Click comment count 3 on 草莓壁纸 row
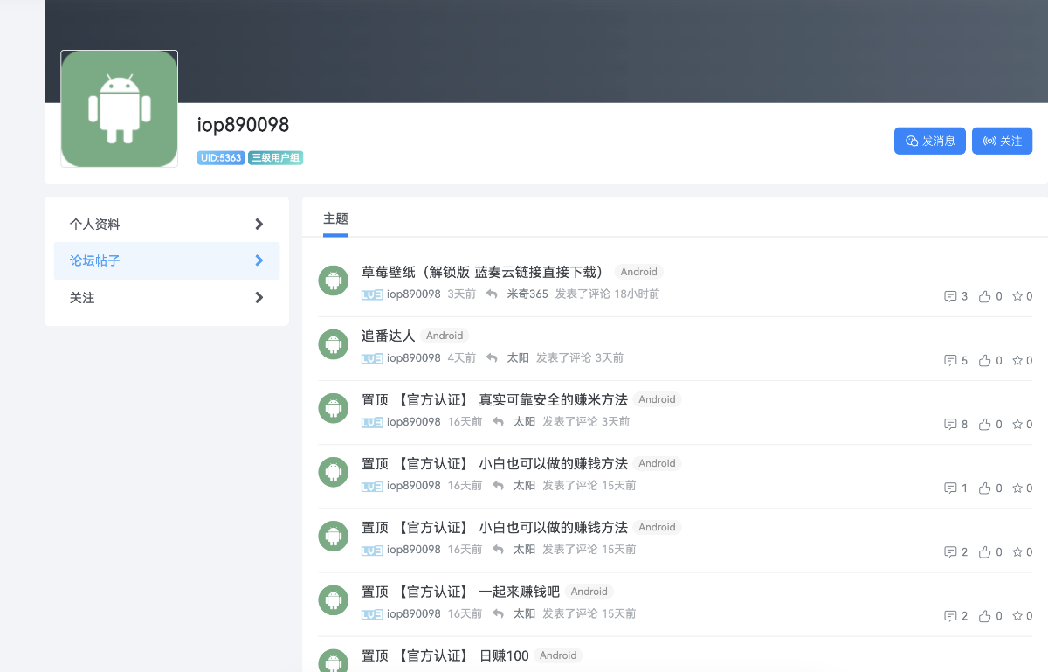The image size is (1048, 672). [964, 297]
